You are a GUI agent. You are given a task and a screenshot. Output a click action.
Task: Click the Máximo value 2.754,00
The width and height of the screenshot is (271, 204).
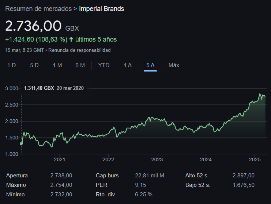61,185
